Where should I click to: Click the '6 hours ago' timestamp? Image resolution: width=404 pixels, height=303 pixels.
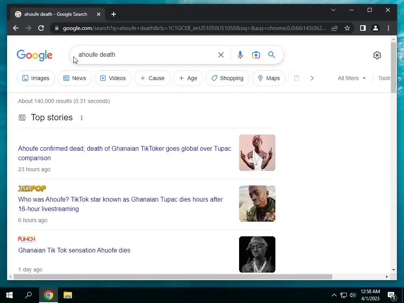(33, 220)
